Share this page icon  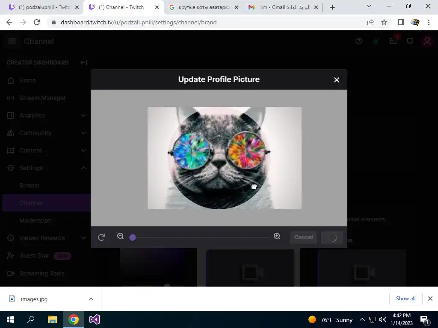(370, 22)
